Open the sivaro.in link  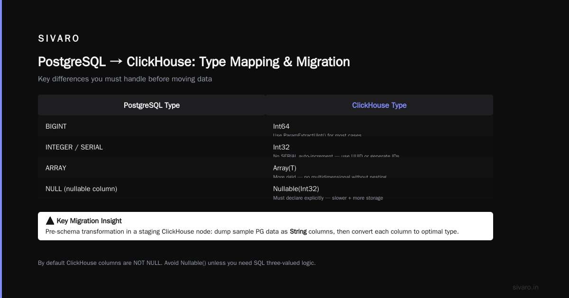(525, 287)
